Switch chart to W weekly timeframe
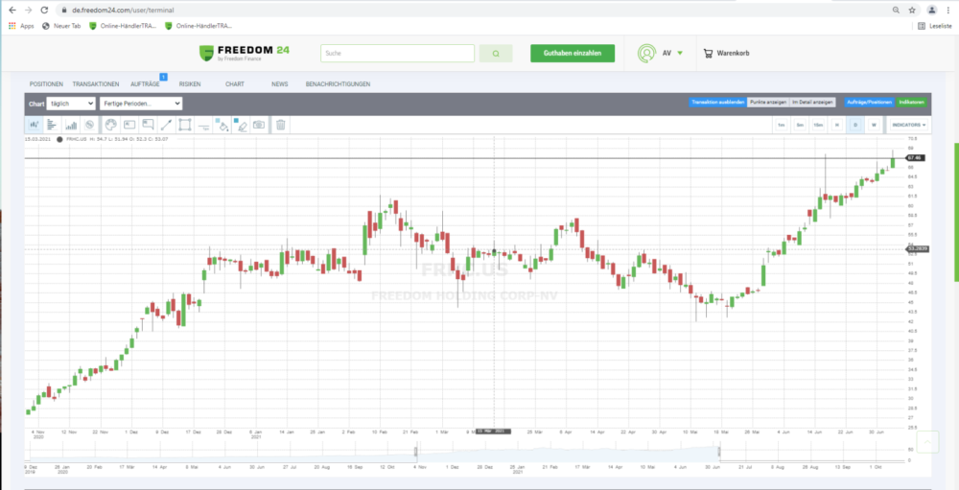This screenshot has height=490, width=959. [874, 125]
